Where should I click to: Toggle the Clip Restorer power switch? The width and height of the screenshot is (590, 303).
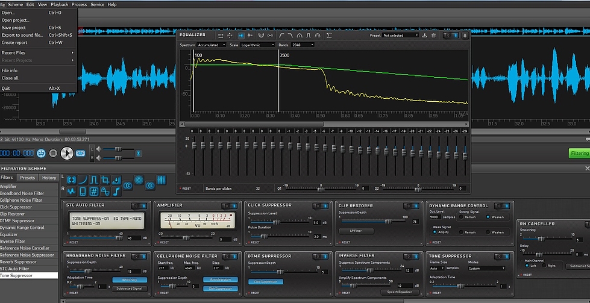pos(411,206)
